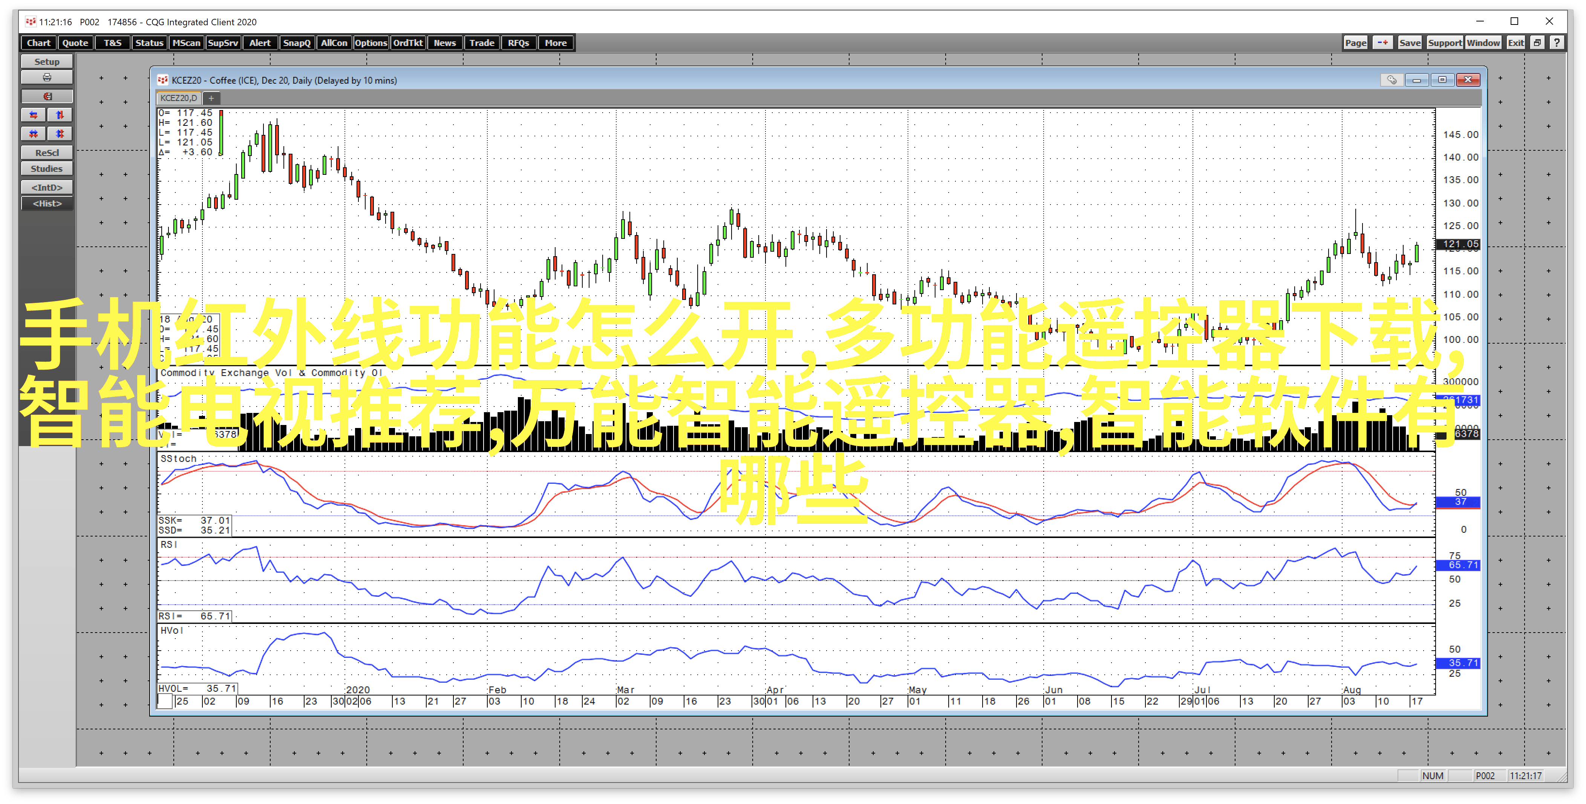Open the Support menu button
Viewport: 1586px width, 804px height.
1444,43
